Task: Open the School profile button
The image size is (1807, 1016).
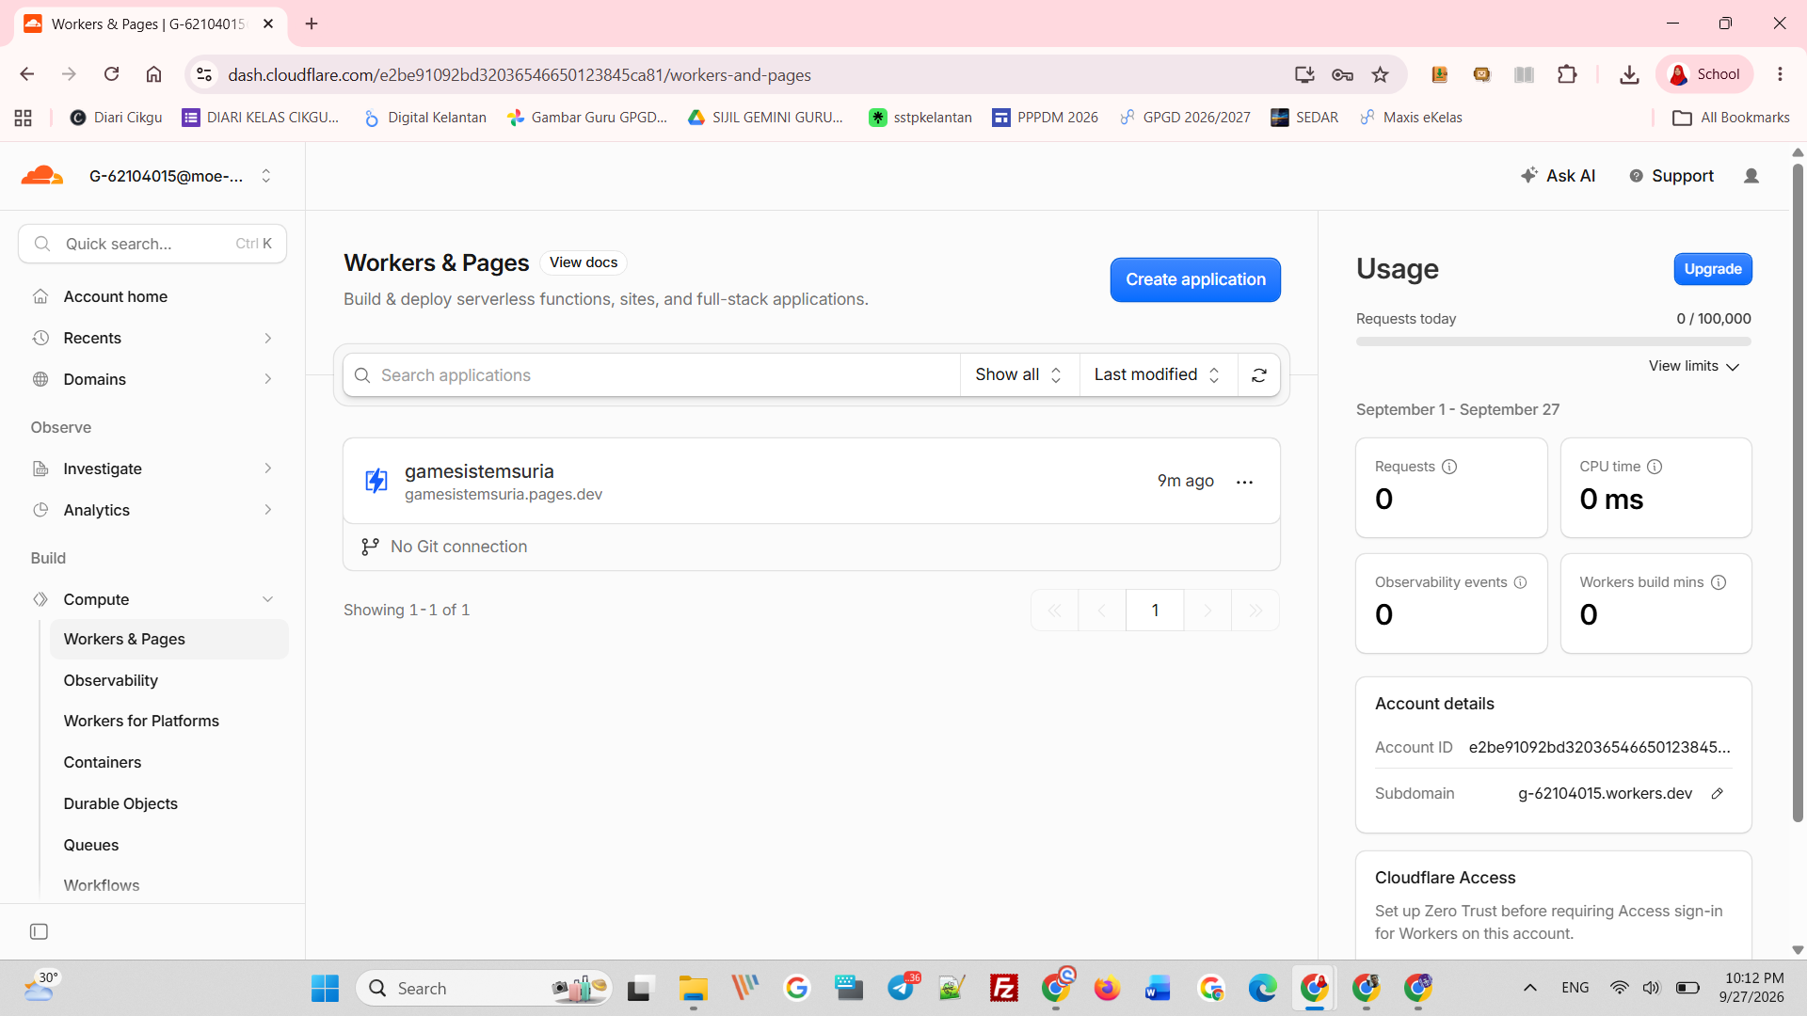Action: pos(1704,74)
